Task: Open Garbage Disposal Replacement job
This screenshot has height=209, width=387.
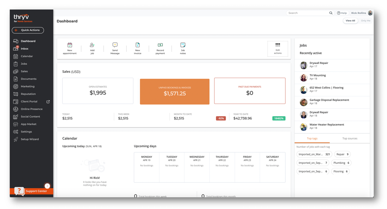Action: (332, 102)
